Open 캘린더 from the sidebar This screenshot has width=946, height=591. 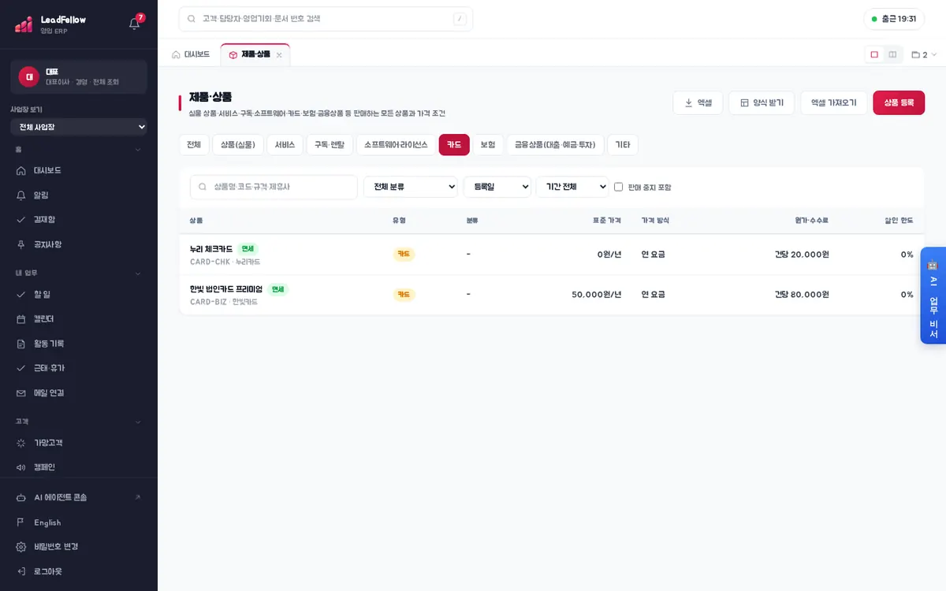pos(79,319)
